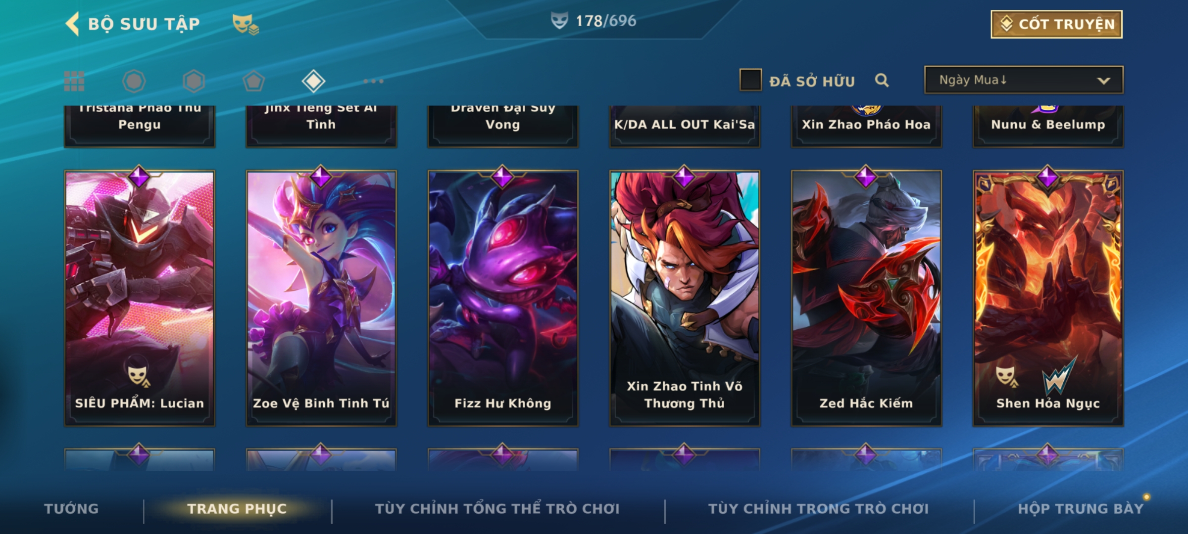This screenshot has width=1188, height=534.
Task: Select the SIÊU PHẨM: Lucian skin card
Action: click(x=140, y=298)
